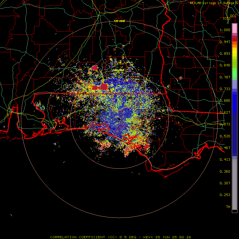Click the 0.680 legend value
239x239 pixels.
click(225, 101)
